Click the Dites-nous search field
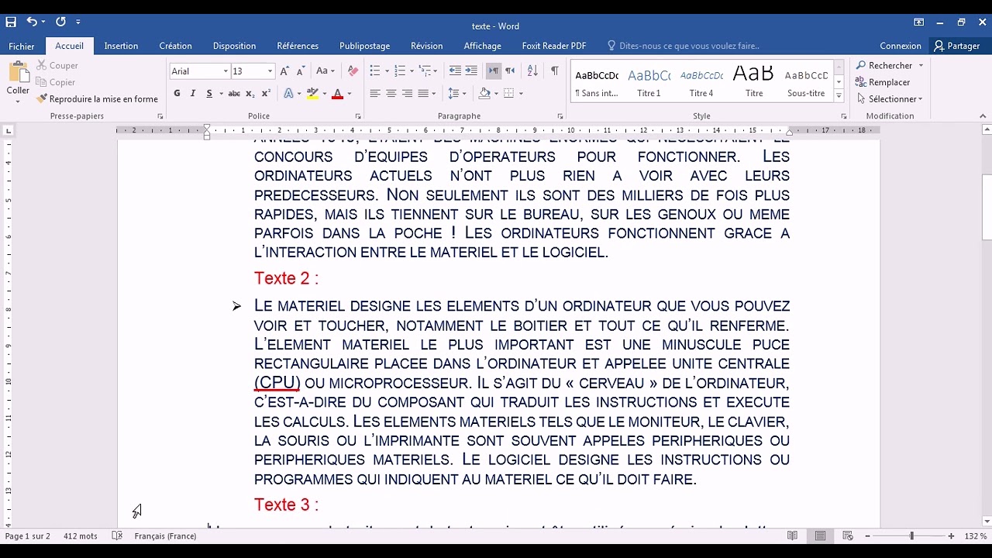Screen dimensions: 992x558 pyautogui.click(x=684, y=46)
